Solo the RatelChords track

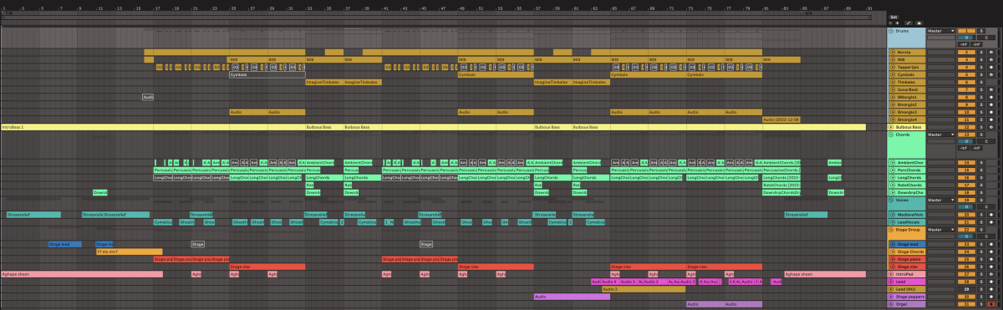point(982,185)
